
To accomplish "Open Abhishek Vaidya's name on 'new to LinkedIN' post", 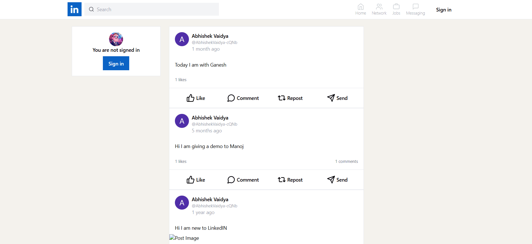I will coord(210,200).
